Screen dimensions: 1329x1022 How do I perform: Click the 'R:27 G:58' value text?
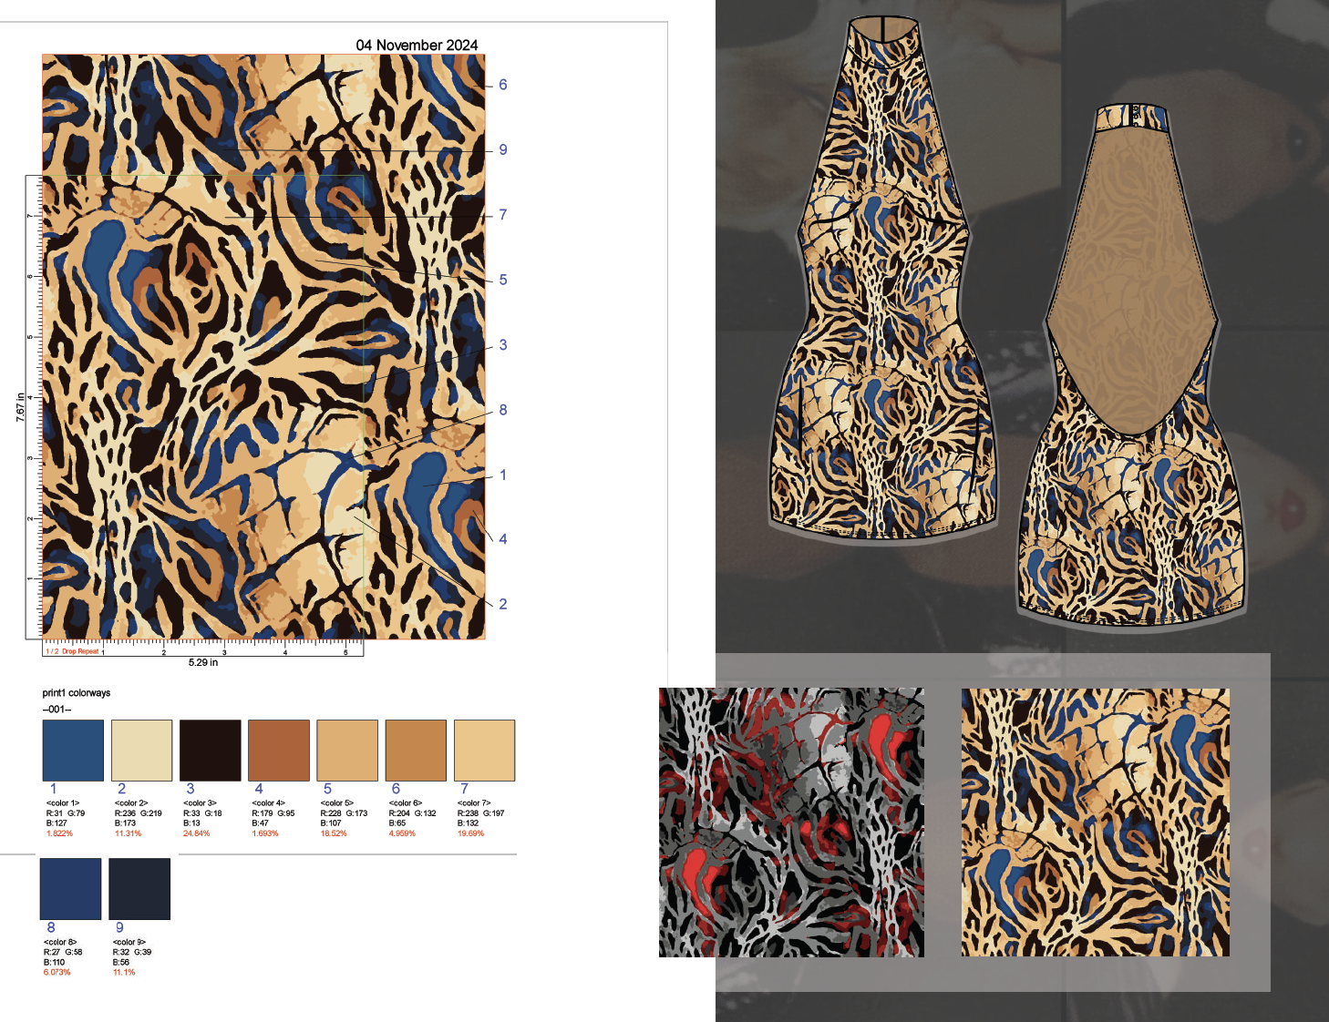click(x=63, y=952)
